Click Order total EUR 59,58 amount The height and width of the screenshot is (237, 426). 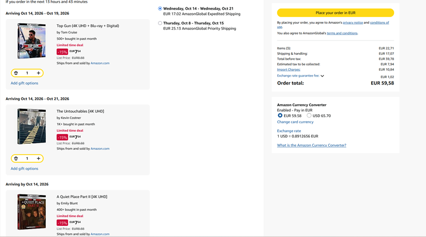click(x=382, y=83)
